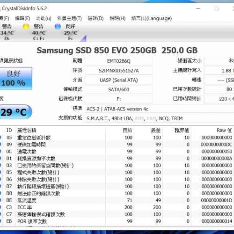Open the 編輯(E) menu
This screenshot has width=234, height=234.
(x=22, y=18)
